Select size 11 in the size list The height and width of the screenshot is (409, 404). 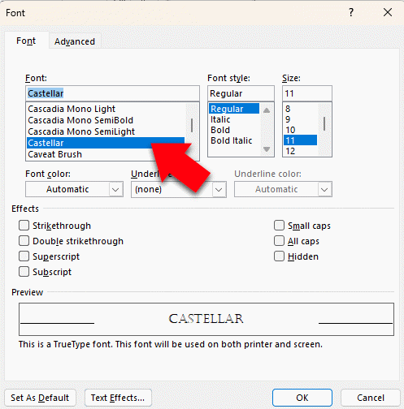tap(300, 140)
